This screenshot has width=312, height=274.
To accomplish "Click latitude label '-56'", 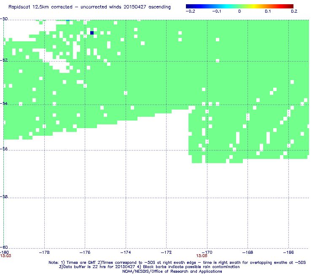I will pyautogui.click(x=4, y=149).
